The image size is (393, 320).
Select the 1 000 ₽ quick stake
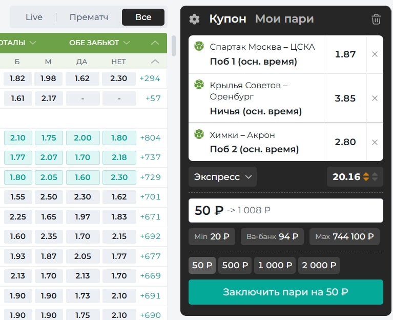coord(275,265)
